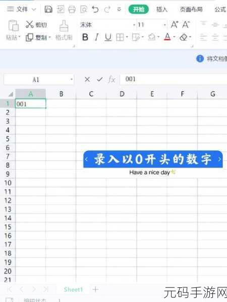The height and width of the screenshot is (302, 227).
Task: Open the fill color dropdown arrow
Action: point(158,37)
